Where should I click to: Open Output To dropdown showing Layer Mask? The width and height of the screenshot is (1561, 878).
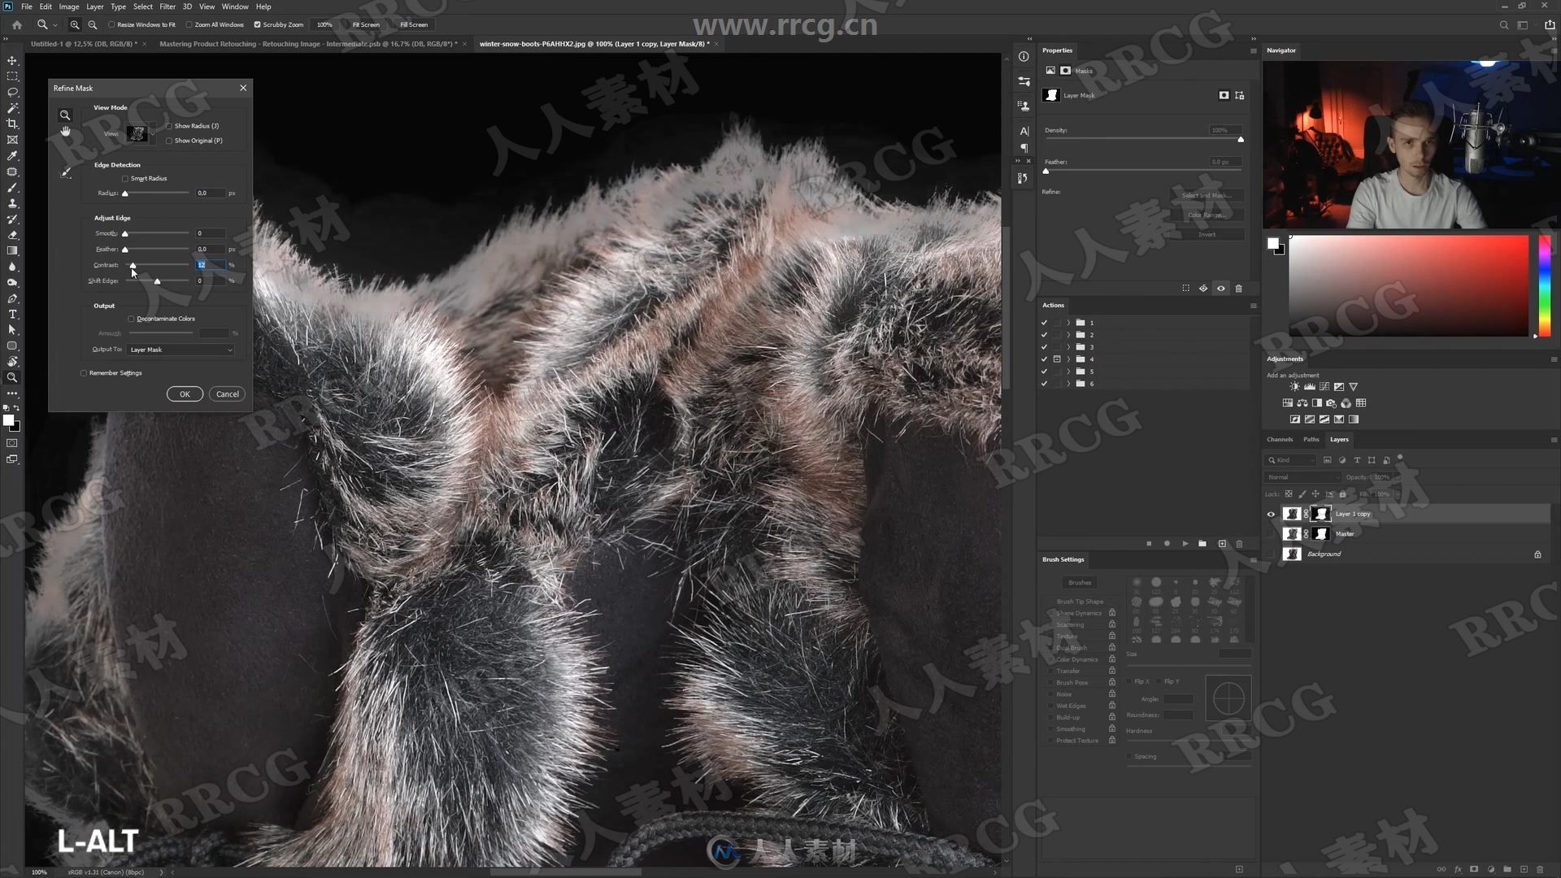(180, 350)
